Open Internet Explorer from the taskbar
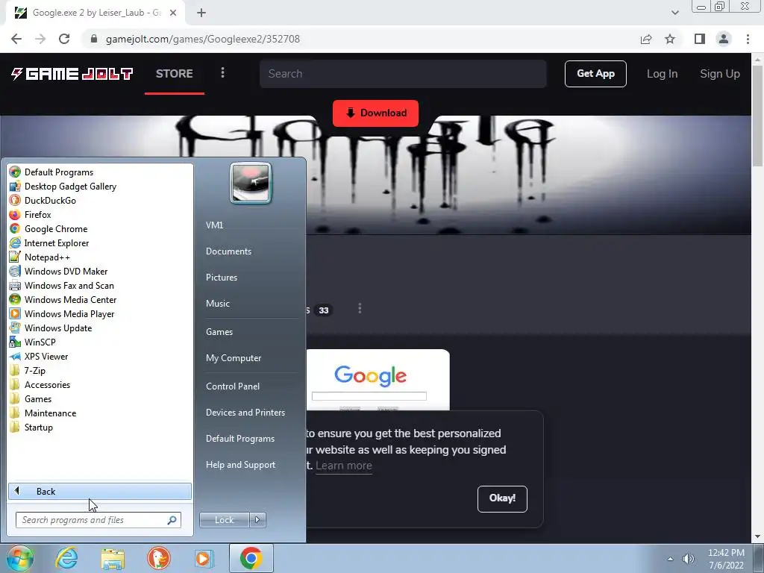This screenshot has height=573, width=764. click(66, 558)
